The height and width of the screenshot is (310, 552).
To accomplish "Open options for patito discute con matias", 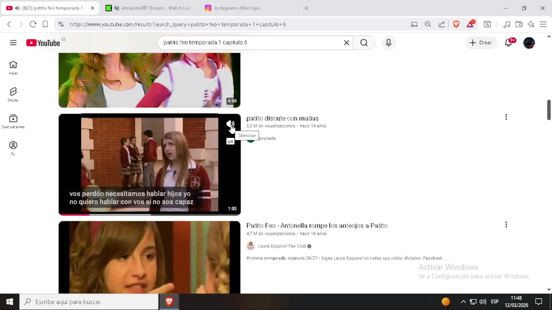I will [506, 117].
